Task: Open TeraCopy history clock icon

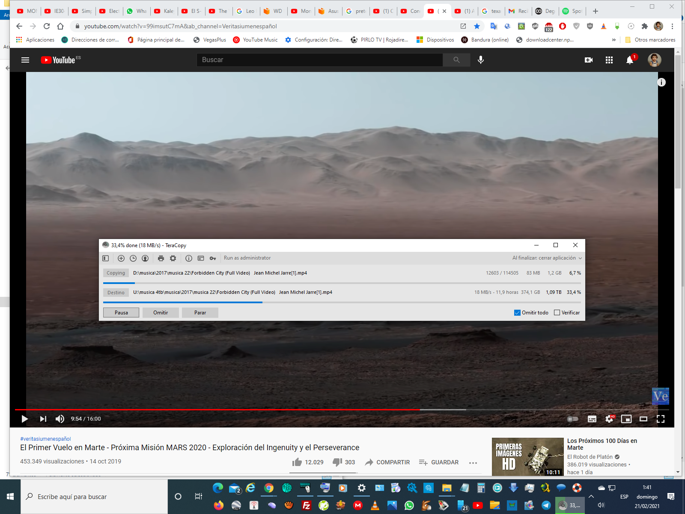Action: [133, 258]
